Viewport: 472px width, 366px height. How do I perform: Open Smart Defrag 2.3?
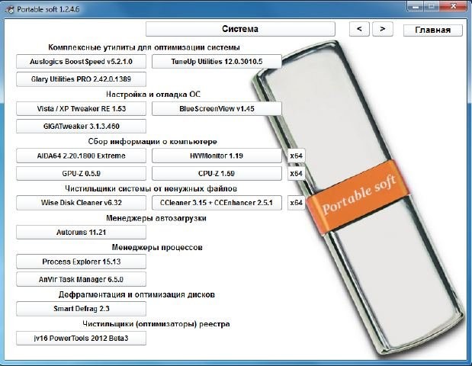pyautogui.click(x=81, y=309)
